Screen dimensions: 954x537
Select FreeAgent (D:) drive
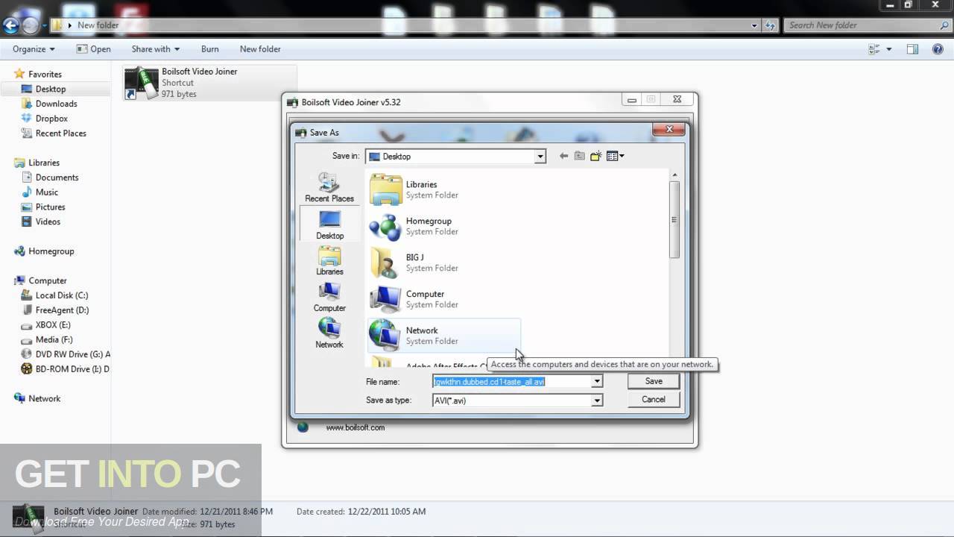click(62, 310)
